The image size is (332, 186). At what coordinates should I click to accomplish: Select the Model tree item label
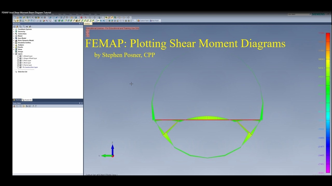[20, 36]
